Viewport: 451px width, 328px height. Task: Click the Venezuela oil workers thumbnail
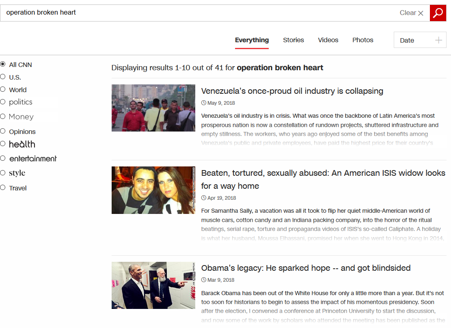pyautogui.click(x=153, y=108)
